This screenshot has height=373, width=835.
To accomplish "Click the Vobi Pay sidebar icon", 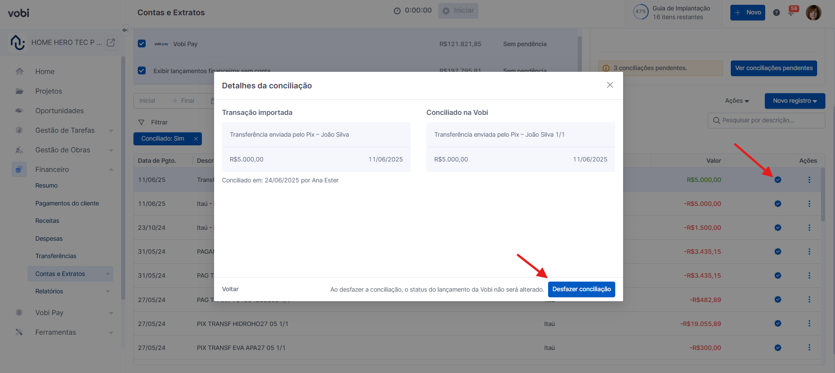I will tap(19, 313).
